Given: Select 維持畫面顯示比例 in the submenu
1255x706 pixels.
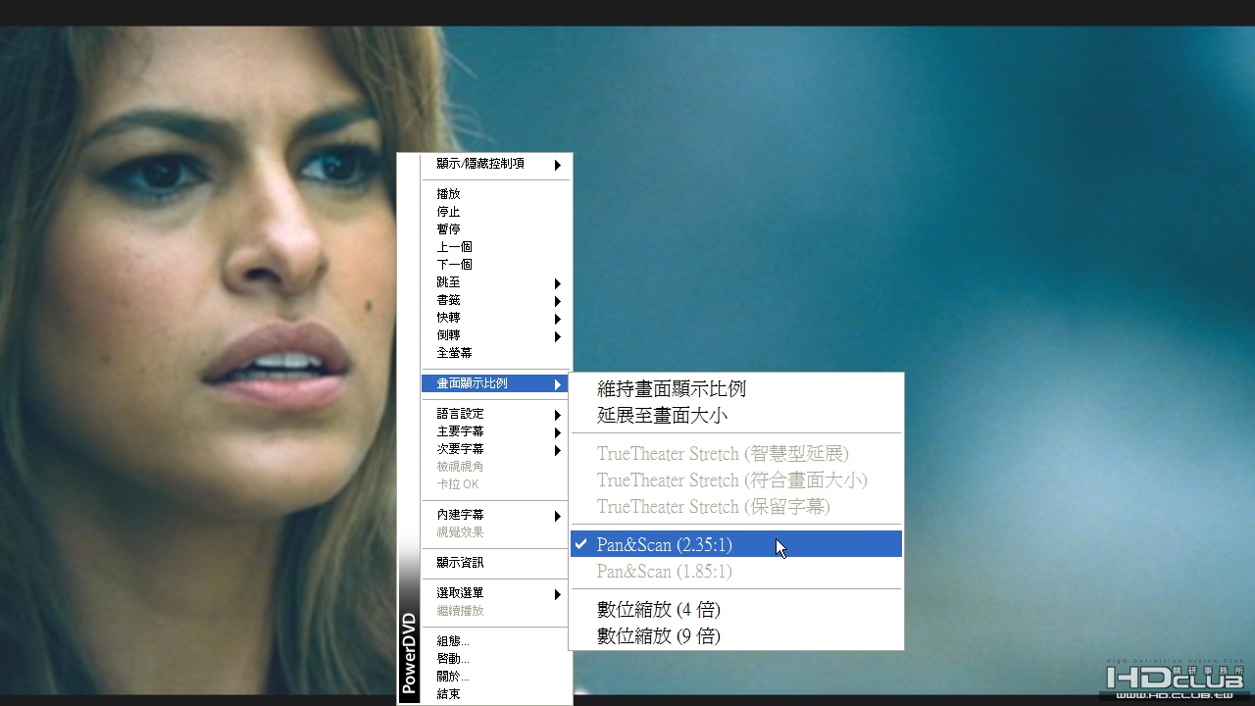Looking at the screenshot, I should coord(735,388).
